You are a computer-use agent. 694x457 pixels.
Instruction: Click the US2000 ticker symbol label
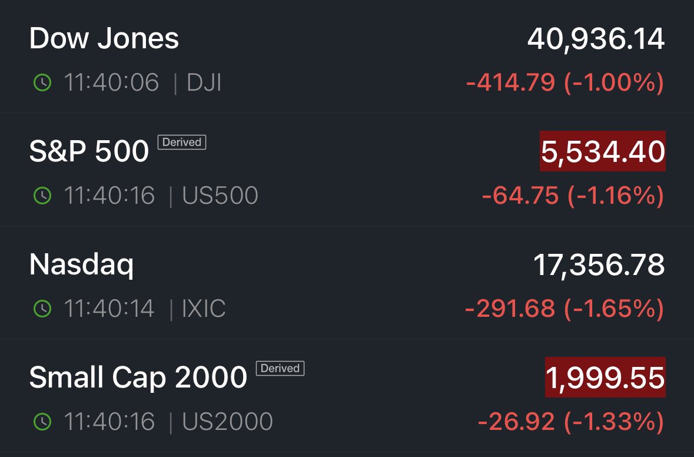227,422
